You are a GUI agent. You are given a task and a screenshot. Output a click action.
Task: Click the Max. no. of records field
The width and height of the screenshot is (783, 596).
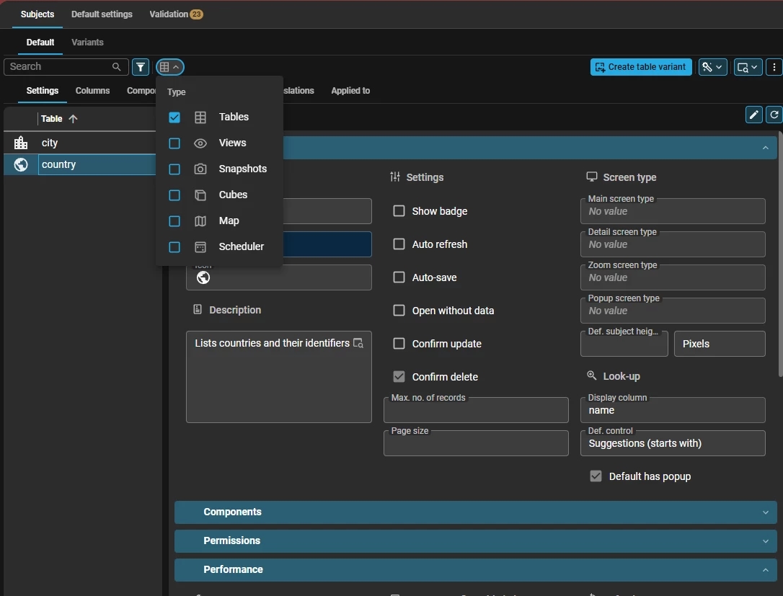pyautogui.click(x=476, y=412)
